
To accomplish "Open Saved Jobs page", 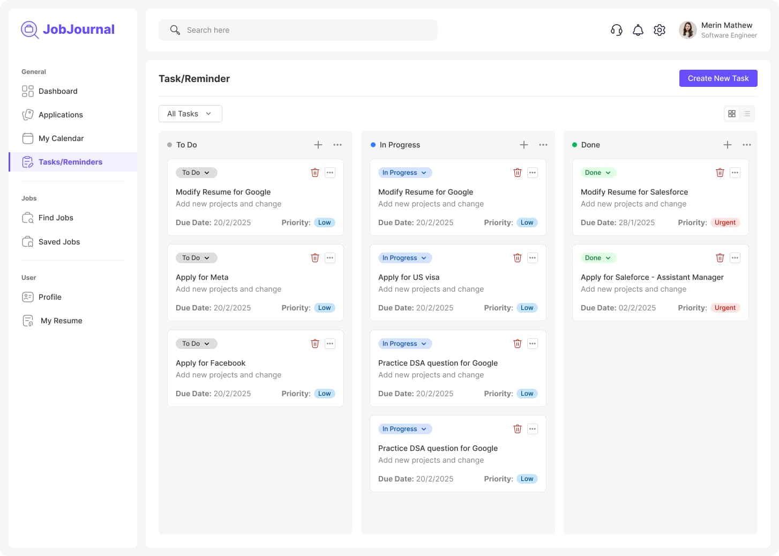I will coord(73,242).
